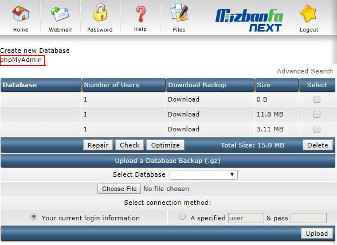Expand the Select Database dropdown
This screenshot has width=337, height=245.
(203, 174)
